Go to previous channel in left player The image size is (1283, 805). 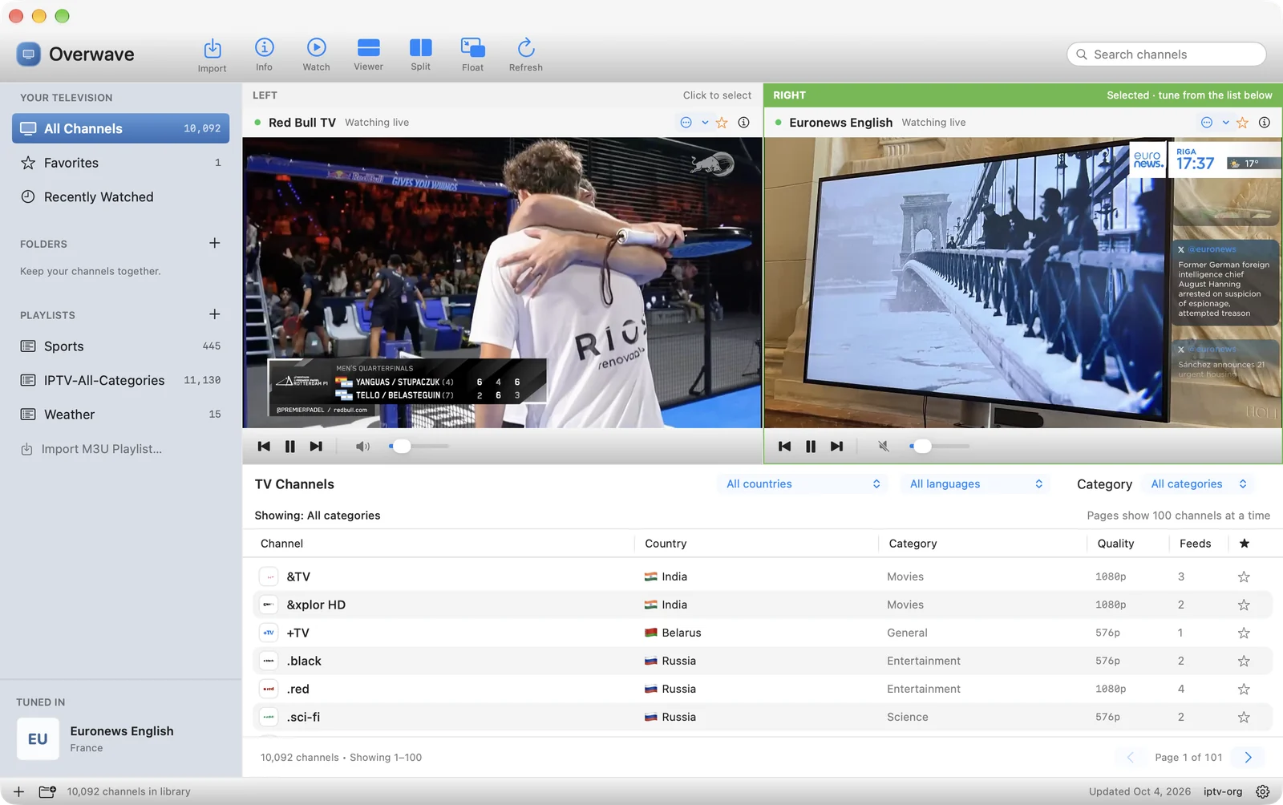point(264,447)
